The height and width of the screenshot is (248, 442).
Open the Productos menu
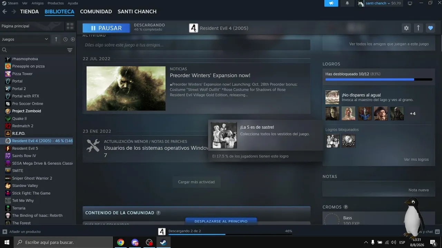coord(56,3)
